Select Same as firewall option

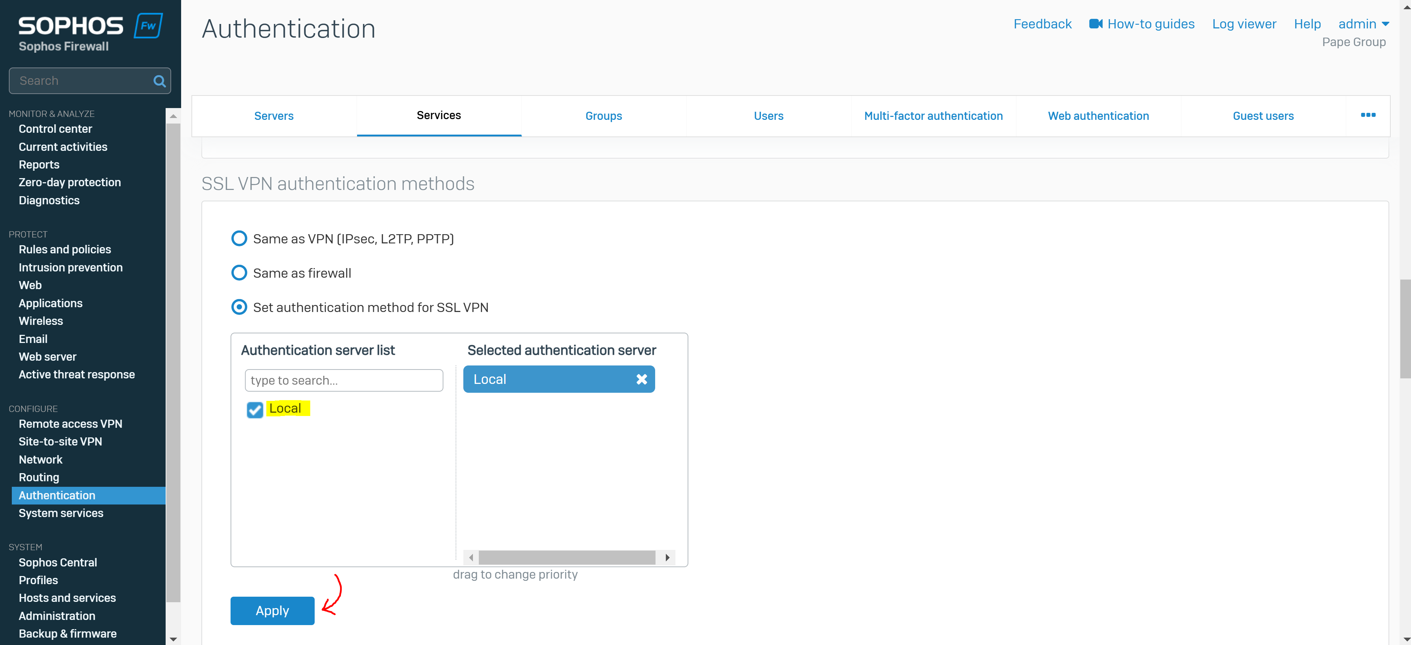point(239,273)
